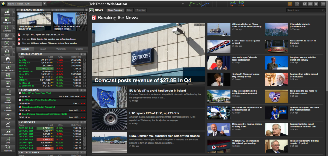Switch to the Search tab
The image size is (328, 156).
pyautogui.click(x=43, y=49)
